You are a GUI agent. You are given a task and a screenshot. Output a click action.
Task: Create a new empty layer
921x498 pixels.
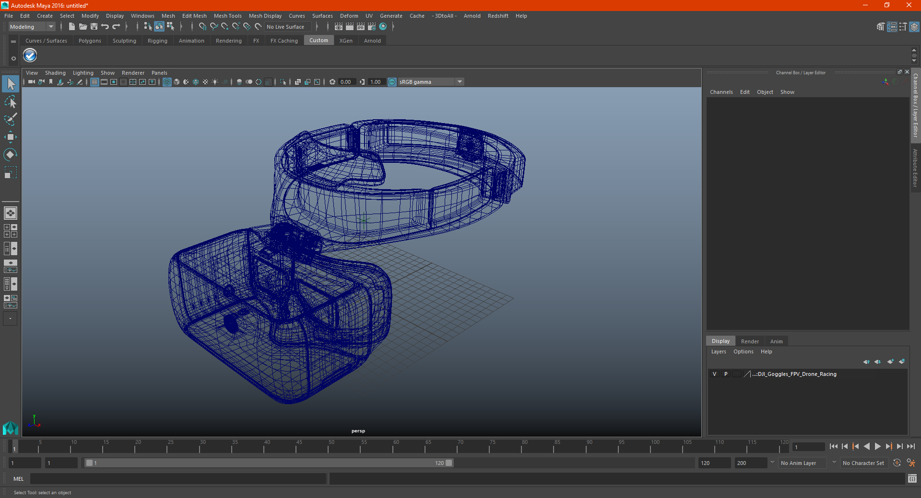(890, 362)
